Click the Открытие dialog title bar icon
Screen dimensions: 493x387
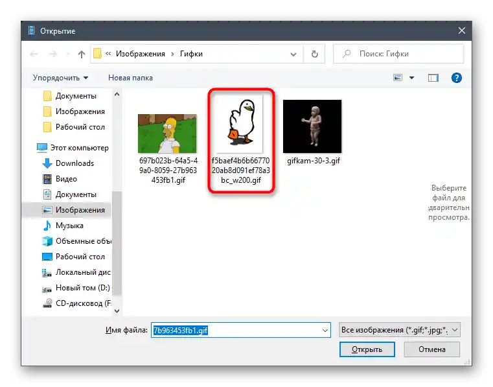point(32,30)
